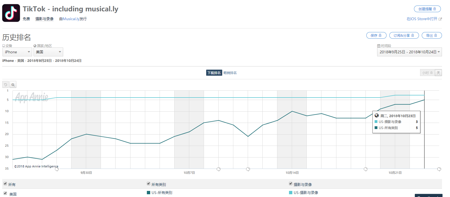Uncheck the 所有 checkbox

pos(5,184)
